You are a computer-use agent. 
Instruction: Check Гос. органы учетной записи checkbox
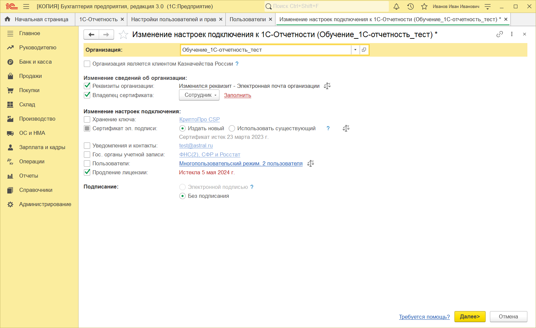87,154
